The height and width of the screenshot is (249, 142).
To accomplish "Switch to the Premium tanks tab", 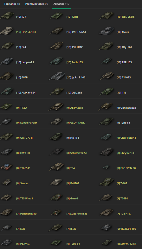I will 36,4.
